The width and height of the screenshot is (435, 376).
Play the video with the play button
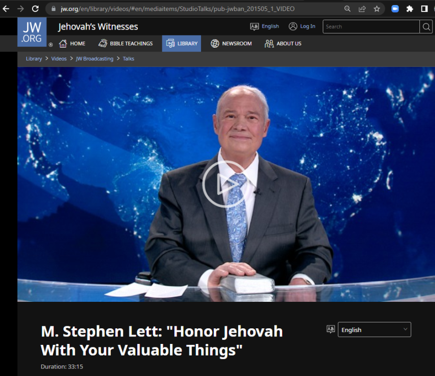(226, 184)
